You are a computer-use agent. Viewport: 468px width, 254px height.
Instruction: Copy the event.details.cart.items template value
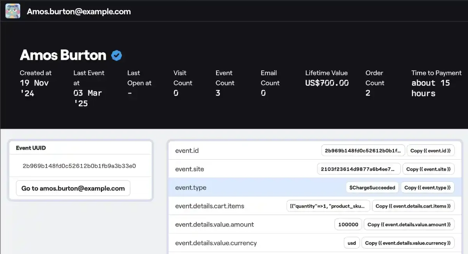coord(413,206)
